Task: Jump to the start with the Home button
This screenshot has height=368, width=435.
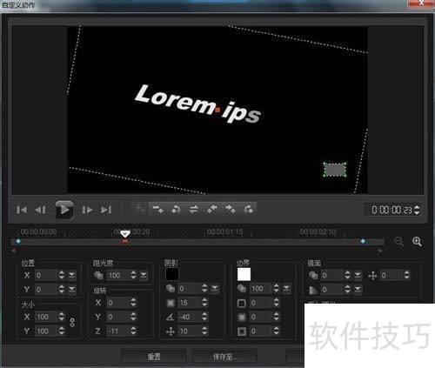Action: click(x=21, y=210)
